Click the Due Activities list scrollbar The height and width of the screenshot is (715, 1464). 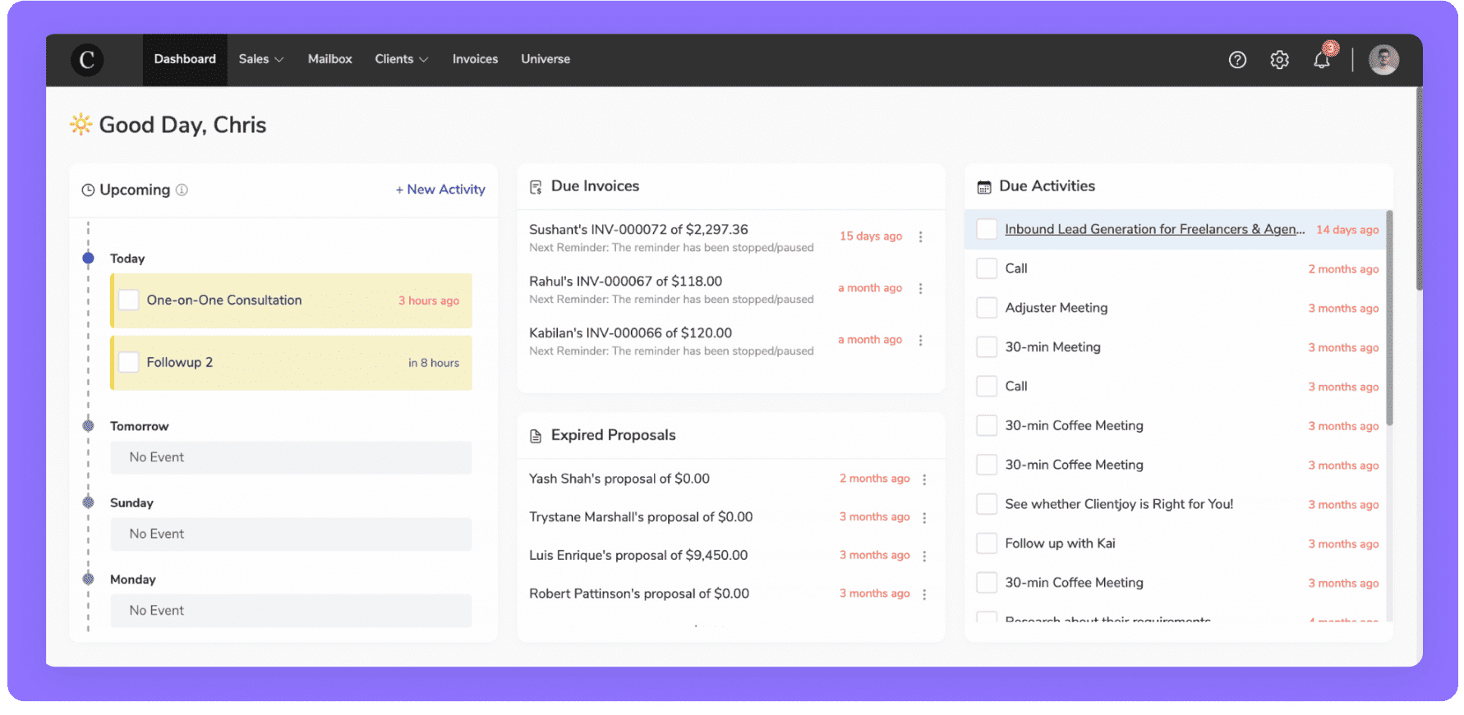[x=1389, y=320]
